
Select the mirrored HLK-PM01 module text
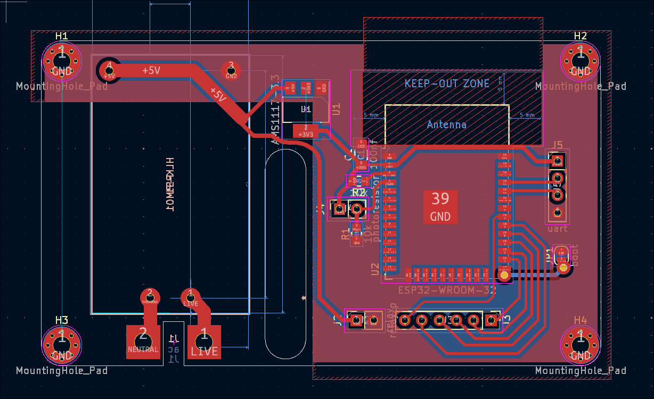tap(170, 185)
